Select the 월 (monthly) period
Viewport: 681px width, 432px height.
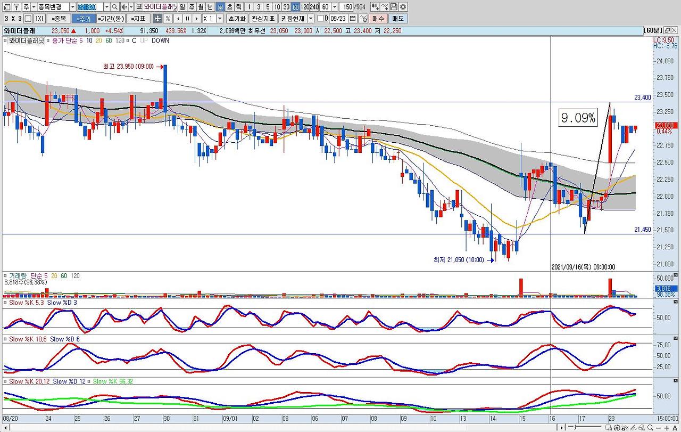201,7
